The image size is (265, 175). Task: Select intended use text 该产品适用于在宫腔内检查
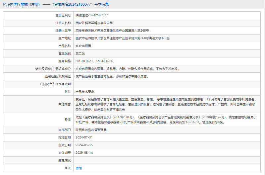coord(112,76)
